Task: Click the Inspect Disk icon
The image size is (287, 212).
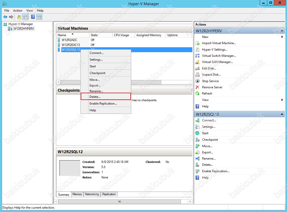Action: [197, 75]
